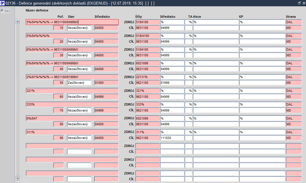
Task: Select the '6%/847' definition name field
Action: pyautogui.click(x=72, y=118)
